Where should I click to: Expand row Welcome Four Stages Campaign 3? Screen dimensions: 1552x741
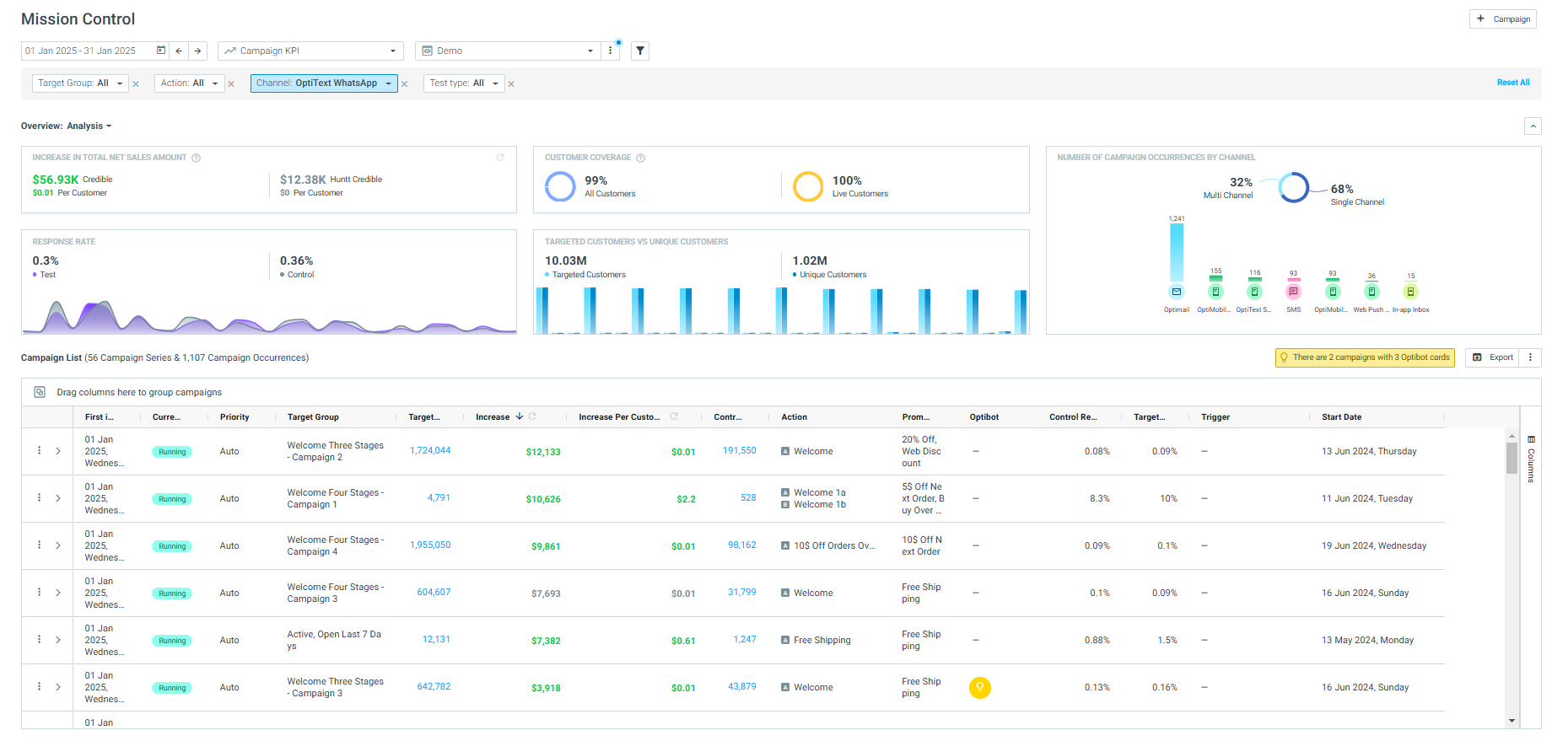58,593
